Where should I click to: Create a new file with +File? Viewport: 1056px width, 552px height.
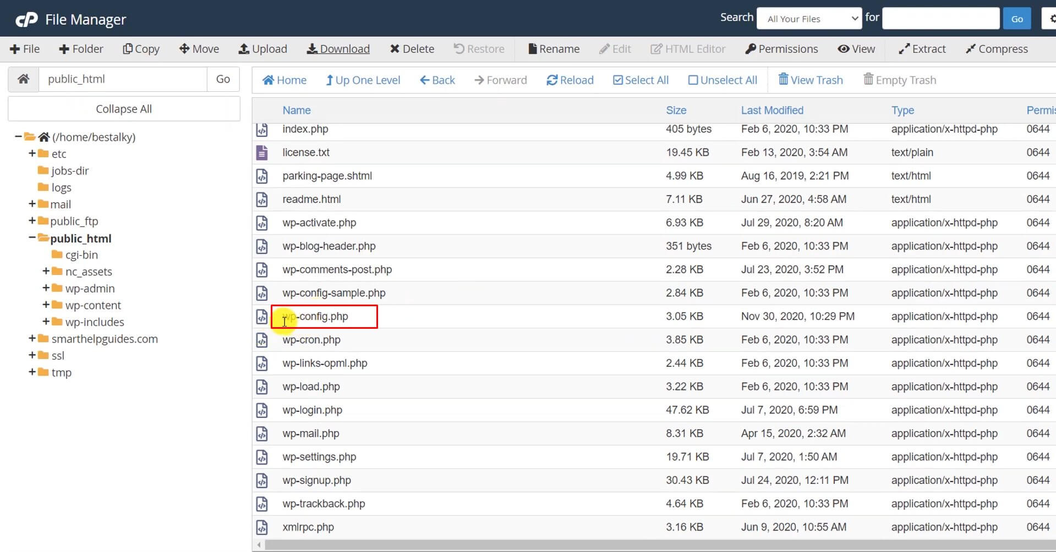(x=25, y=49)
